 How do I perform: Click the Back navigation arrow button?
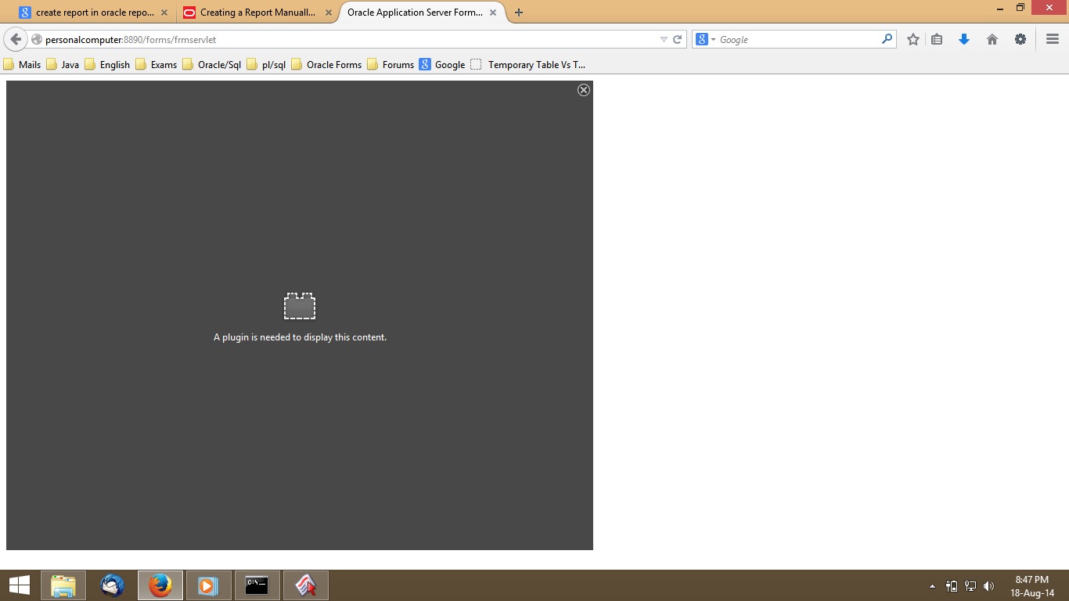[16, 39]
